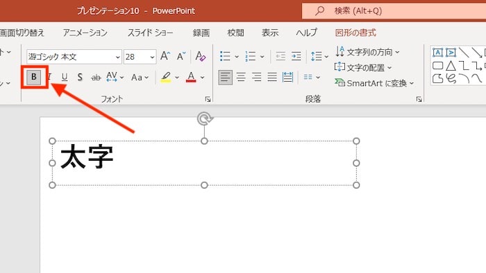Apply red font color

tap(191, 78)
